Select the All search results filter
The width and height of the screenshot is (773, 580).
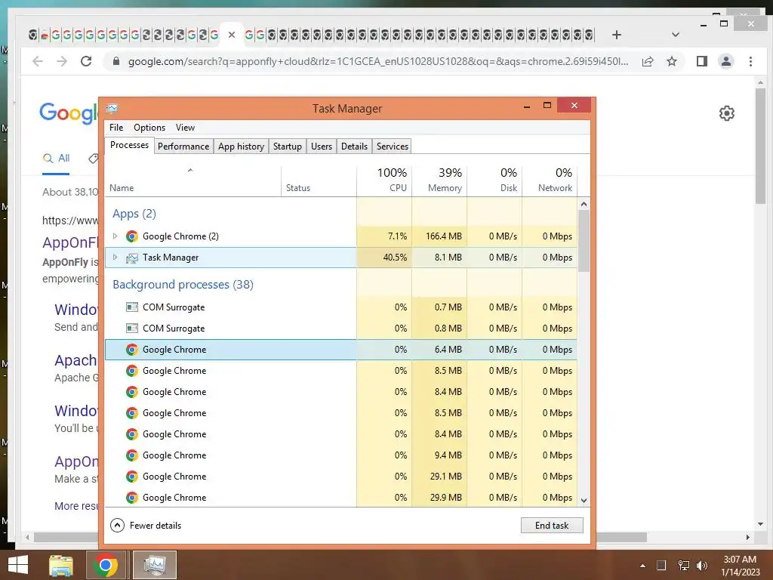coord(56,159)
